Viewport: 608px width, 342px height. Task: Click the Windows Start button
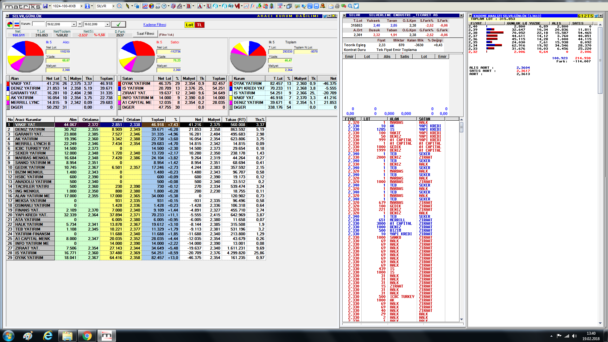[9, 336]
